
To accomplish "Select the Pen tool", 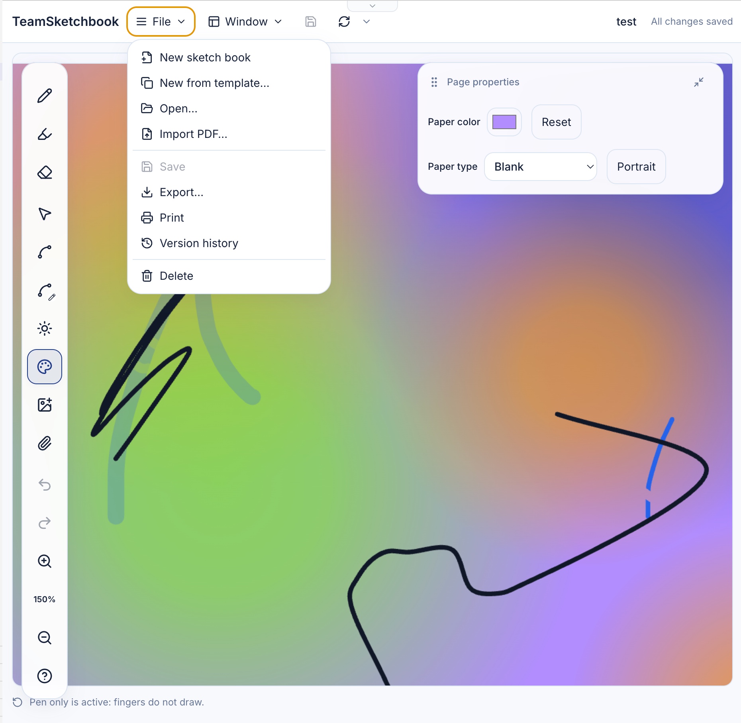I will click(45, 96).
